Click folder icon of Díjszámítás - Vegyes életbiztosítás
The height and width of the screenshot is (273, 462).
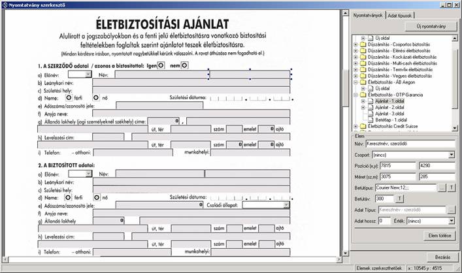(x=363, y=76)
